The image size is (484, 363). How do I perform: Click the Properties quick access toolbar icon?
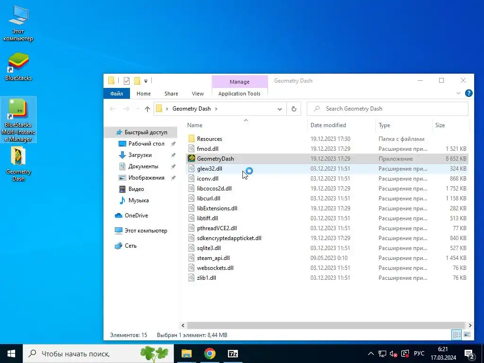pos(127,81)
